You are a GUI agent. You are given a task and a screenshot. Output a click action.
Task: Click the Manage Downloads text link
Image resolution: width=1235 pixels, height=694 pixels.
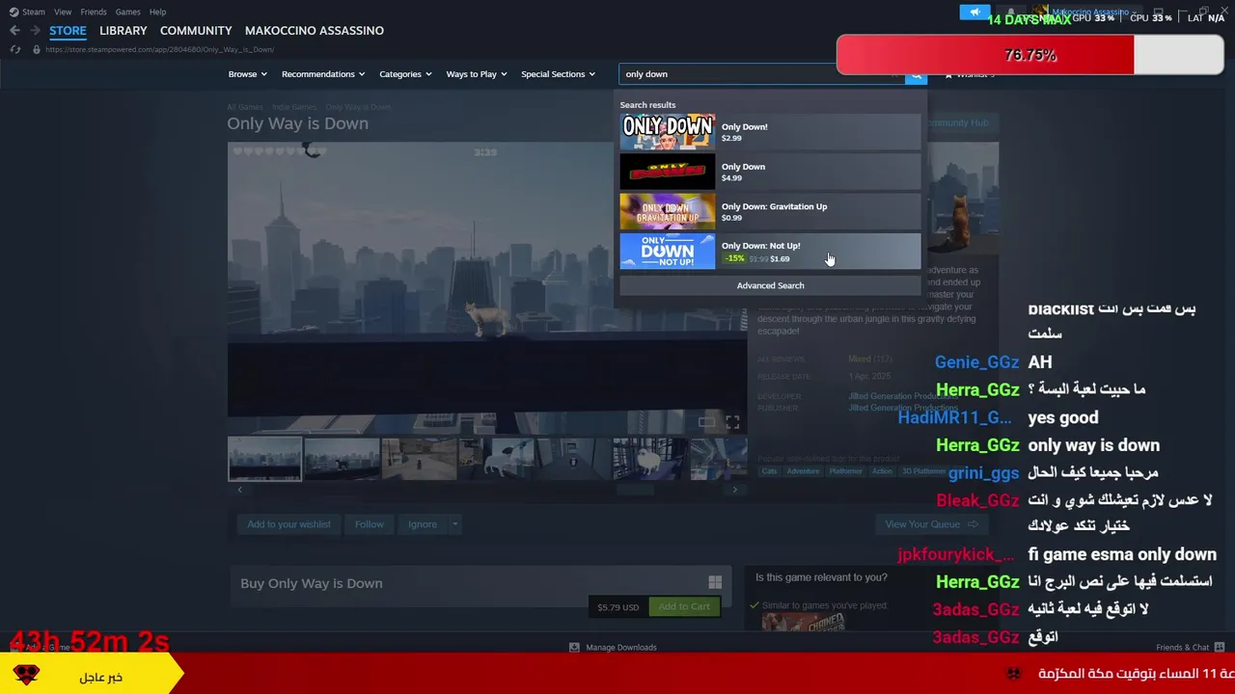pos(621,648)
